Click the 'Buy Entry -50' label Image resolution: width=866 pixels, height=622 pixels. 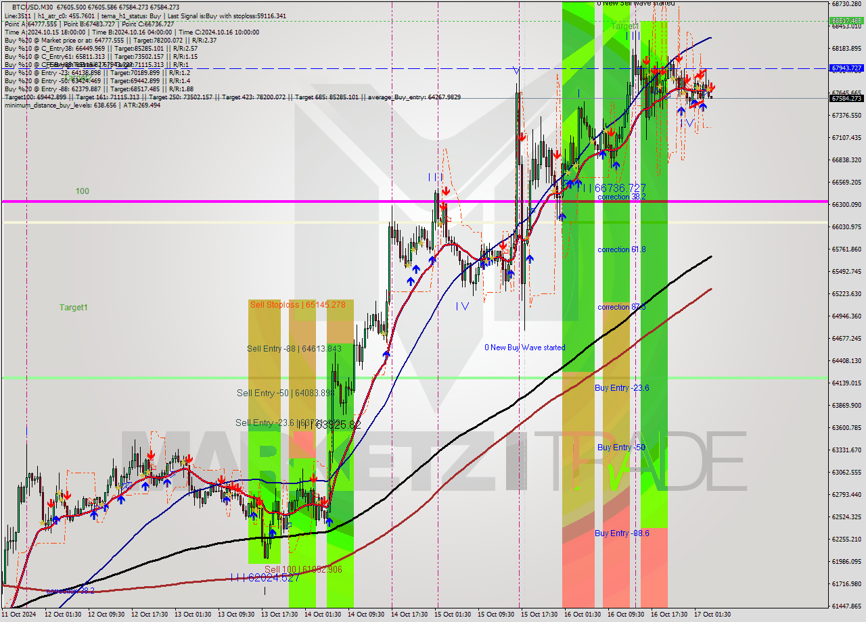[x=621, y=448]
